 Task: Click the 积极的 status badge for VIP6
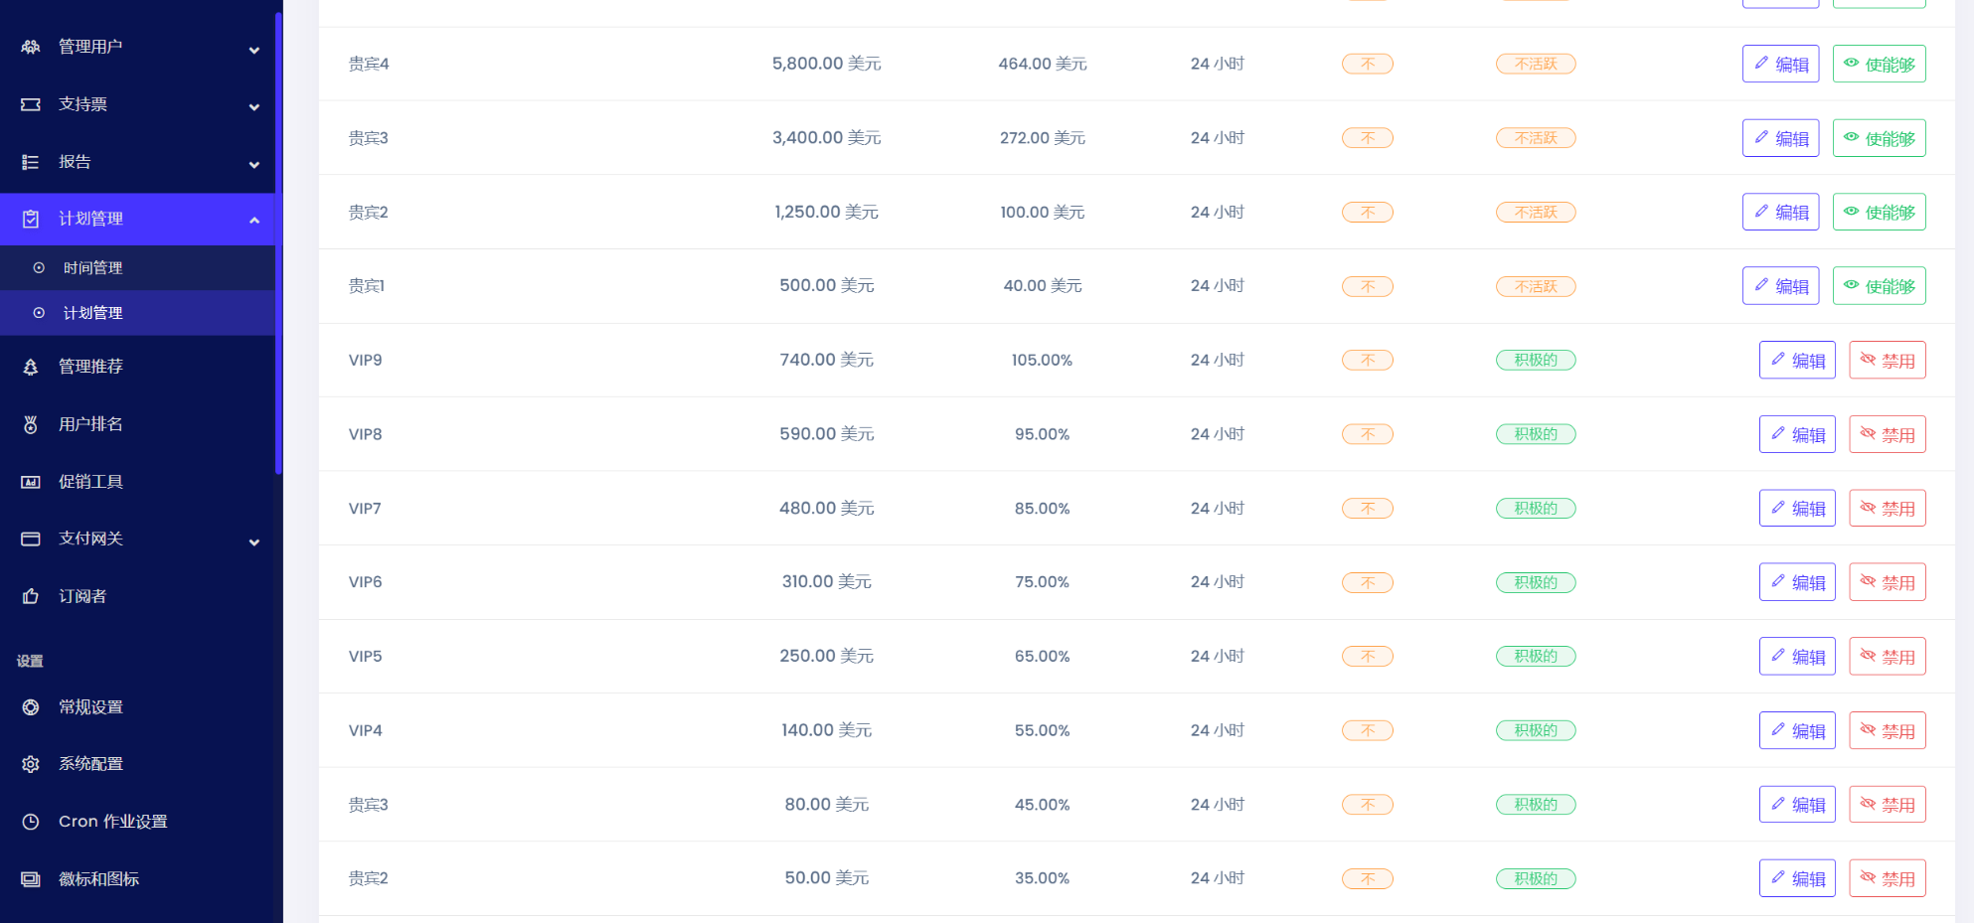click(1535, 582)
